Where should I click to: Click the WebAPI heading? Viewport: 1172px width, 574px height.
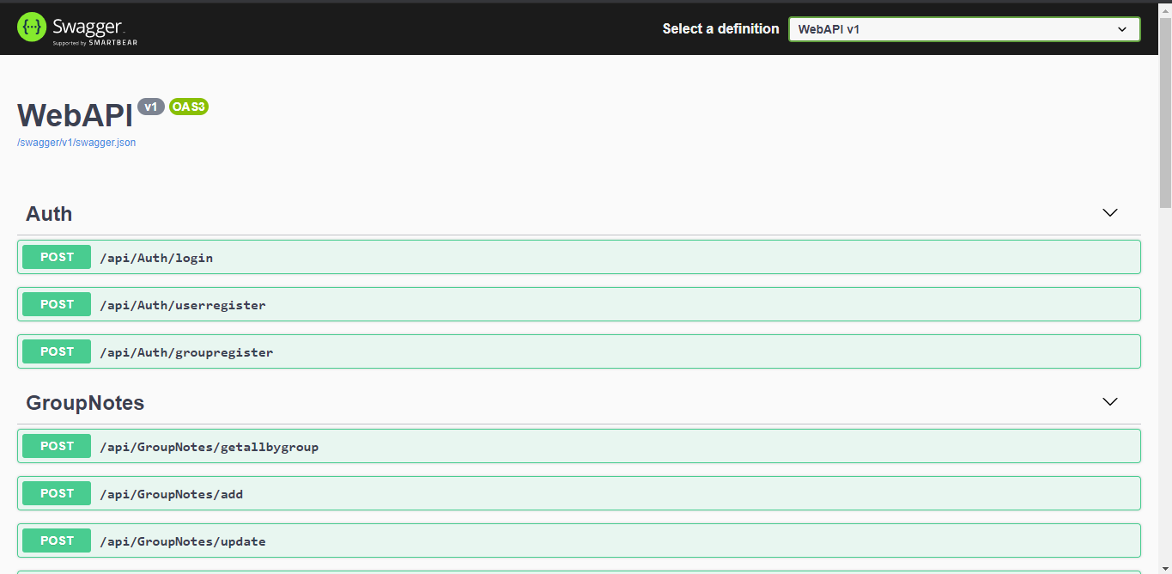click(74, 114)
